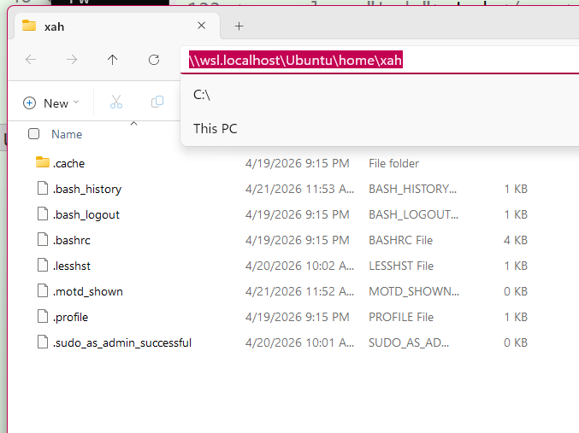Image resolution: width=579 pixels, height=433 pixels.
Task: Close the xah tab
Action: [201, 26]
